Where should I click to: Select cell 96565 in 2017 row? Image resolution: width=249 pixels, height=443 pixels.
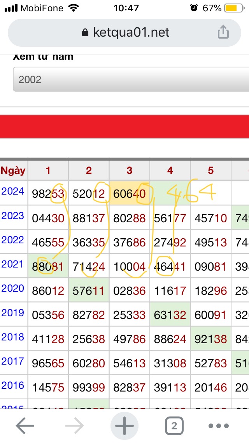pyautogui.click(x=48, y=363)
